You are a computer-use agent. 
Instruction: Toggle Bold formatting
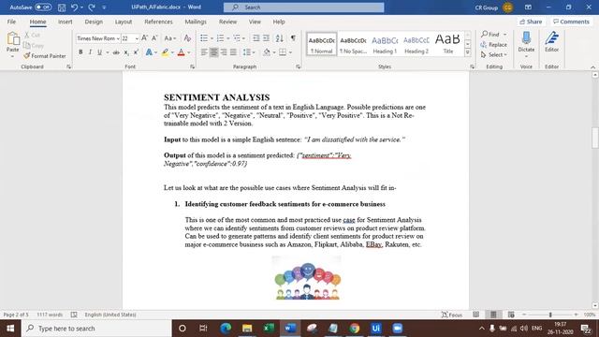coord(80,52)
